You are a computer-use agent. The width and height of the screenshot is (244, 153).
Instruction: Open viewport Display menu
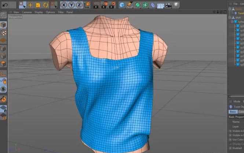(x=39, y=12)
